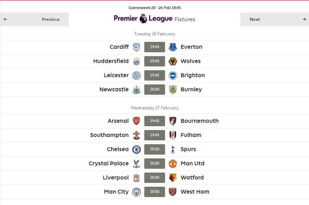Open Newcastle vs Burnley 20:00 kickoff
Viewport: 309px width, 205px height.
(155, 90)
